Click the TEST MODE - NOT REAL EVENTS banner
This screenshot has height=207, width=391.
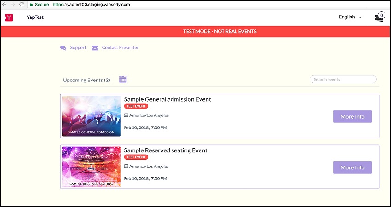[x=195, y=32]
